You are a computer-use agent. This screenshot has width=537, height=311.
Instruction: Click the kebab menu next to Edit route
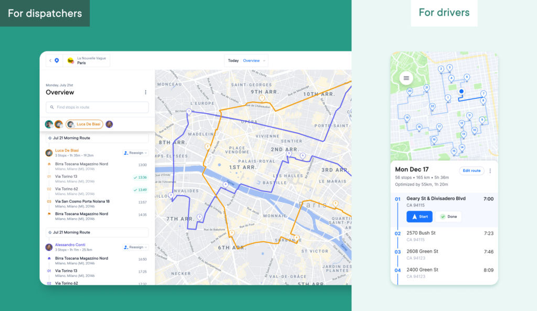[490, 170]
